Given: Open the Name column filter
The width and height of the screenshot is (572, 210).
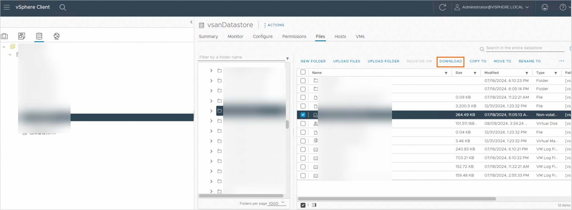Looking at the screenshot, I should click(446, 73).
